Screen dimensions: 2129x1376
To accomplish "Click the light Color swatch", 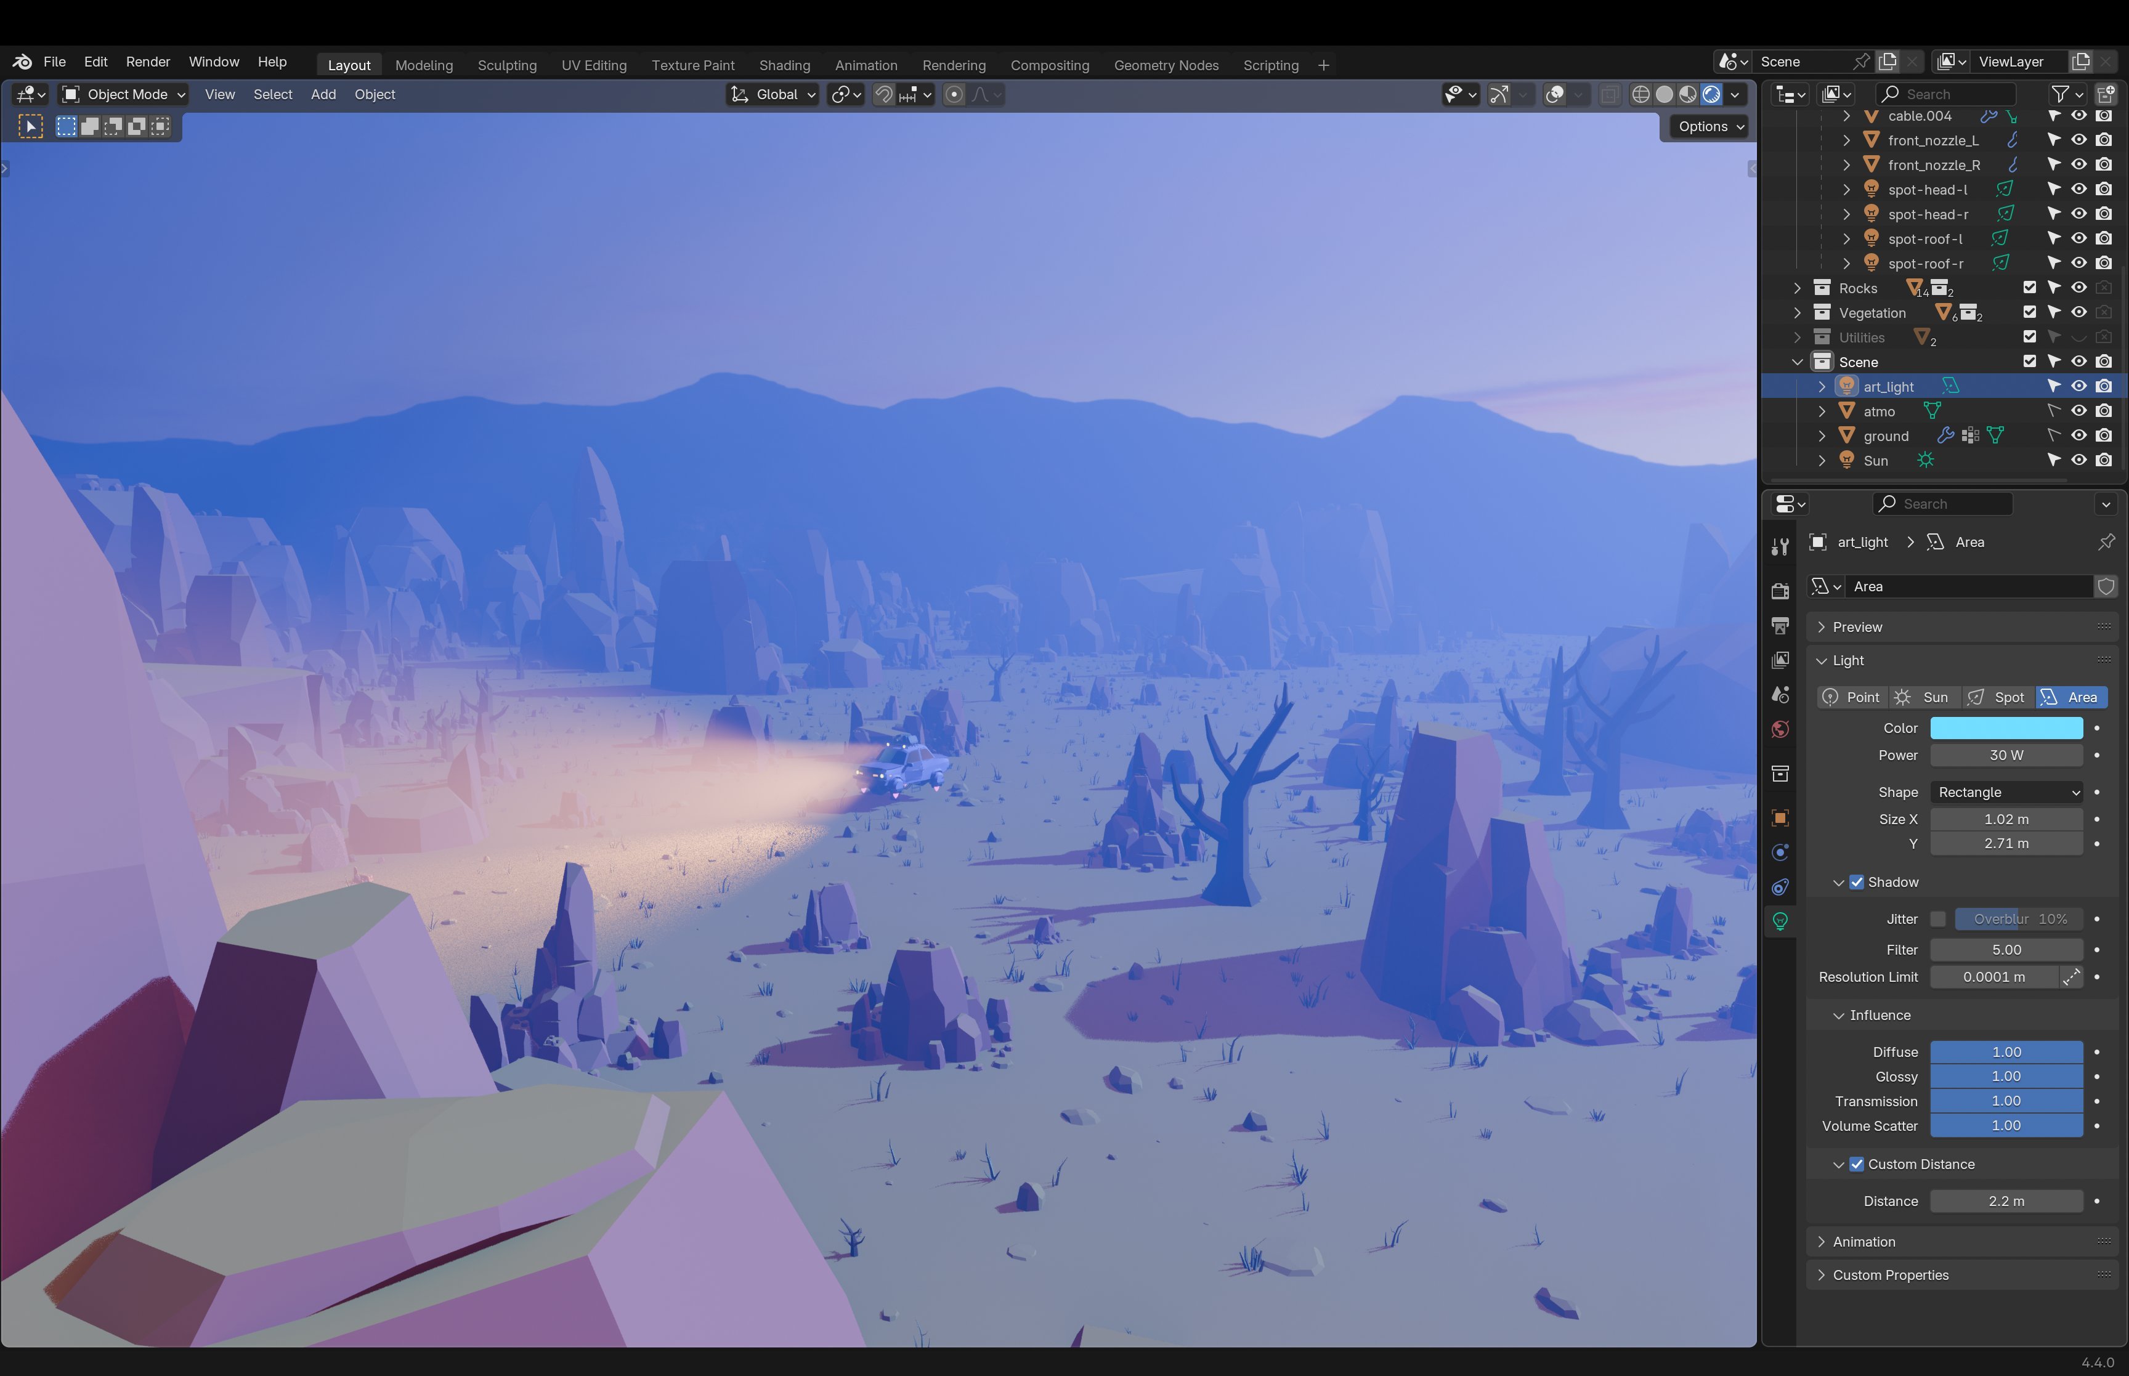I will 2006,728.
